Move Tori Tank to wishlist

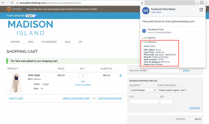point(83,85)
